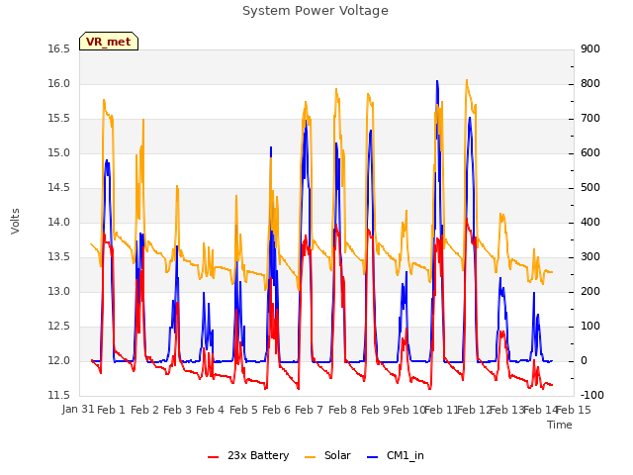Click the VR_met label badge
This screenshot has height=475, width=633.
(x=109, y=42)
